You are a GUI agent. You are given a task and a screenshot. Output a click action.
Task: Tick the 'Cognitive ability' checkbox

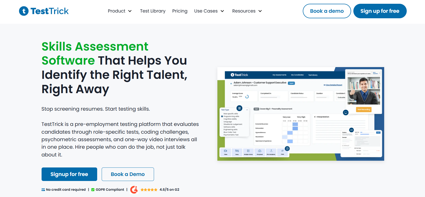pyautogui.click(x=222, y=119)
